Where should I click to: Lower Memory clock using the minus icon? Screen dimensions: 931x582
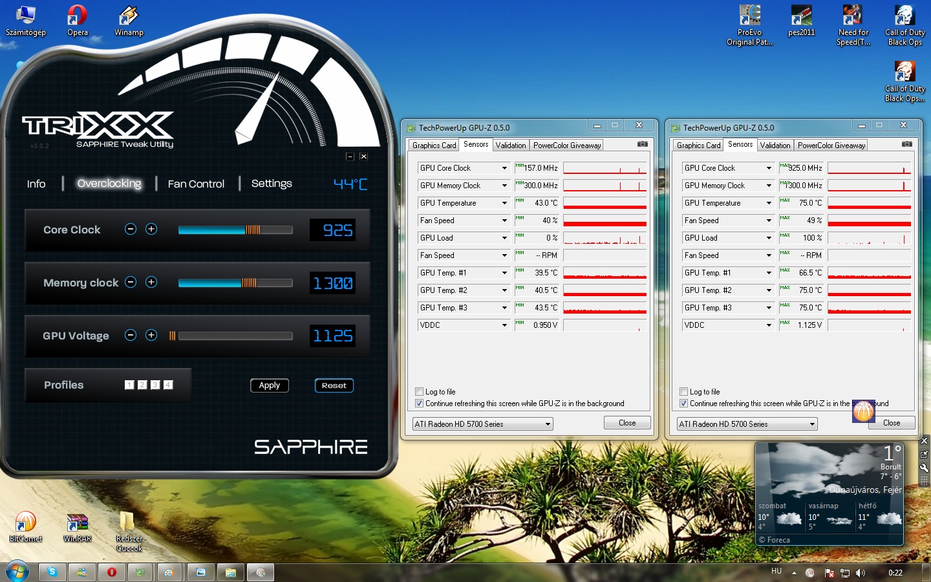tap(131, 282)
